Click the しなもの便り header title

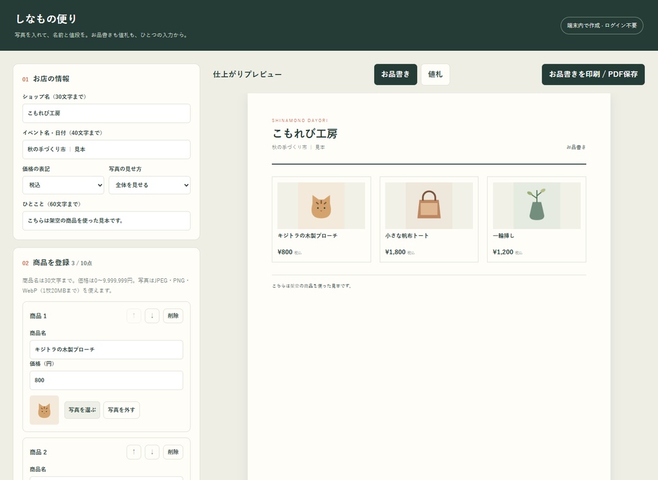click(46, 19)
